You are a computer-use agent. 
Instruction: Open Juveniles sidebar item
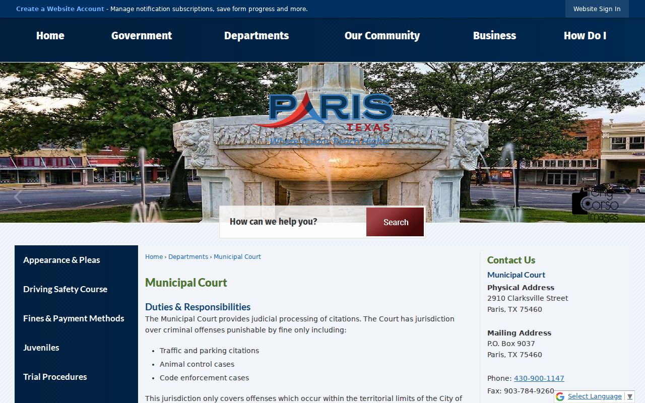pyautogui.click(x=76, y=348)
